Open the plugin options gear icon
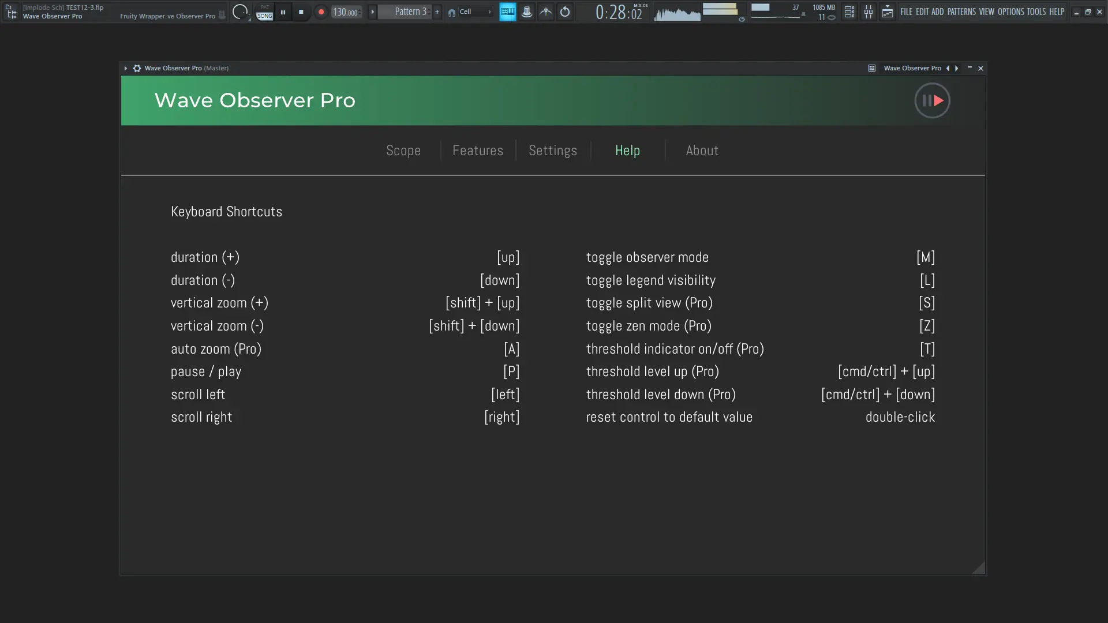The width and height of the screenshot is (1108, 623). pyautogui.click(x=137, y=68)
